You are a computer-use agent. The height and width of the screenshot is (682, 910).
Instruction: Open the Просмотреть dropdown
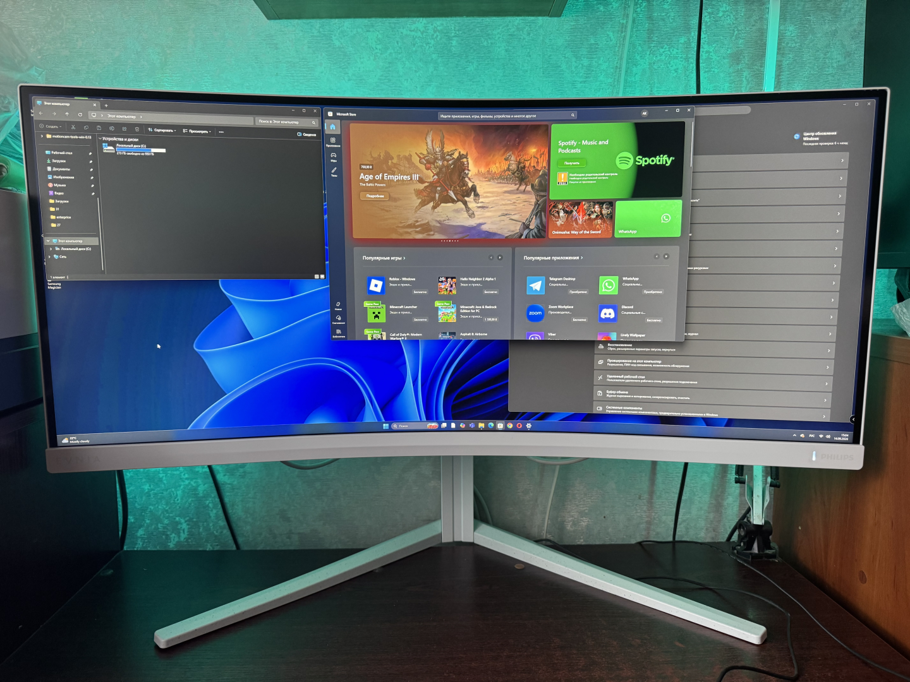pyautogui.click(x=197, y=131)
